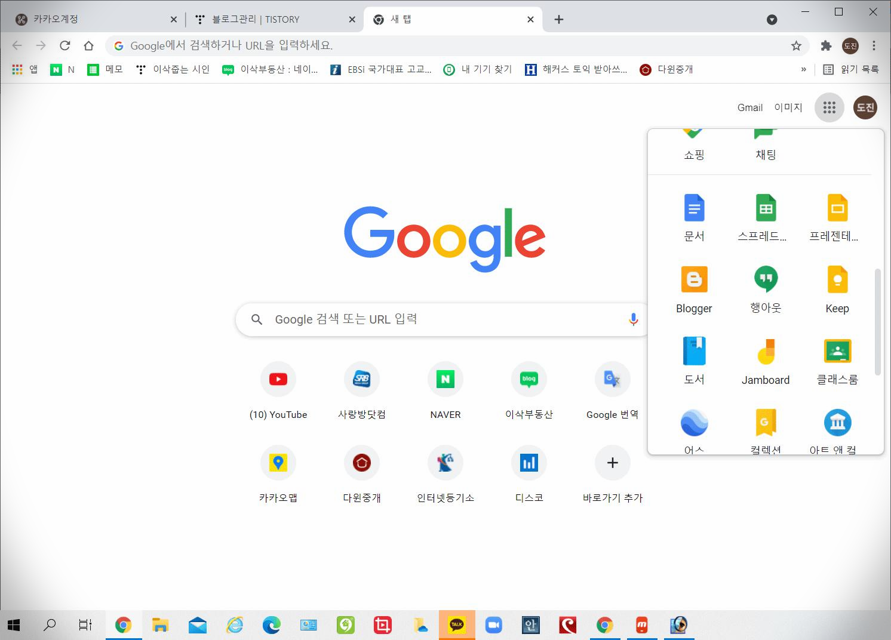
Task: Open Arts & Culture app icon
Action: coord(837,423)
